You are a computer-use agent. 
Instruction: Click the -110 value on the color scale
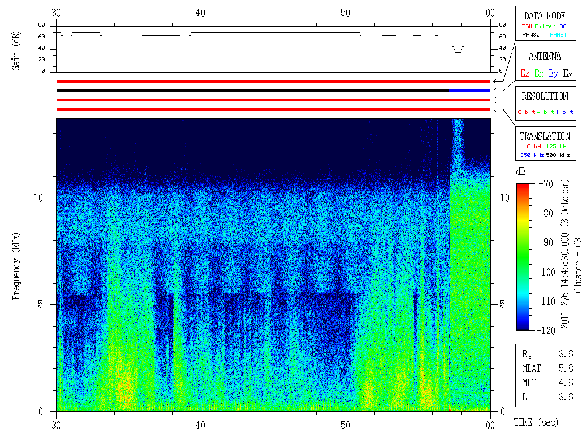pos(547,301)
